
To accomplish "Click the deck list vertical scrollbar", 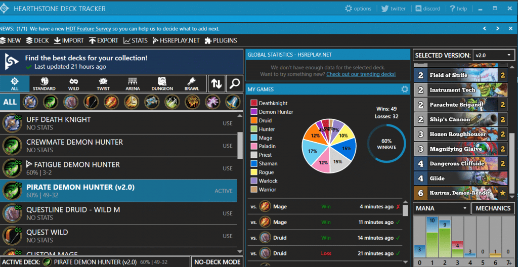I will click(240, 145).
